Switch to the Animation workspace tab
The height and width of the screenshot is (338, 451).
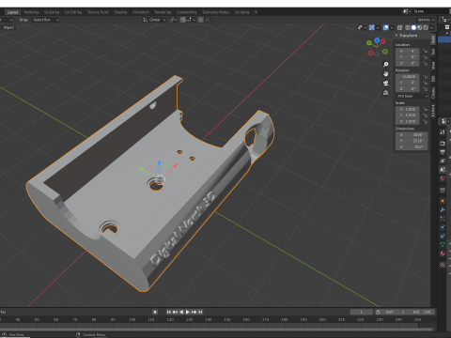click(x=141, y=12)
